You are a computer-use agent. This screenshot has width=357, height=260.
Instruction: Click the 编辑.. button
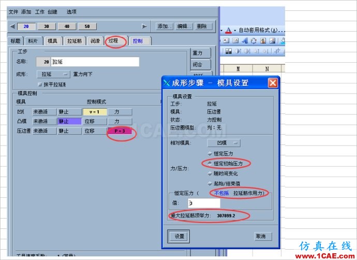coord(184,26)
